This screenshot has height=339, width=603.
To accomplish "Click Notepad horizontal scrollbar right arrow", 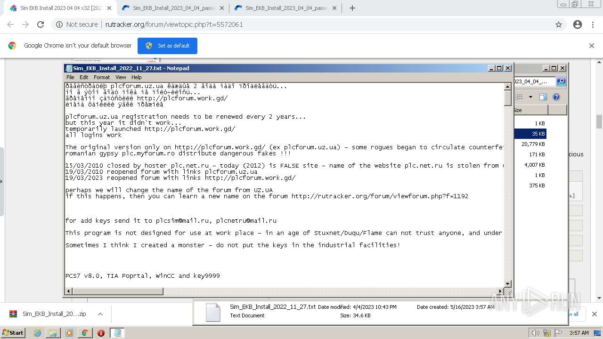I will point(500,291).
